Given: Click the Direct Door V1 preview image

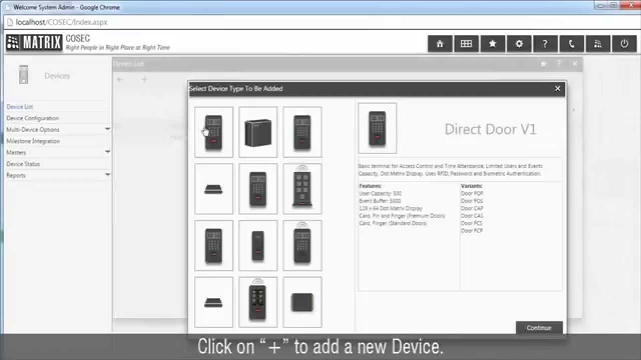Looking at the screenshot, I should (x=377, y=128).
